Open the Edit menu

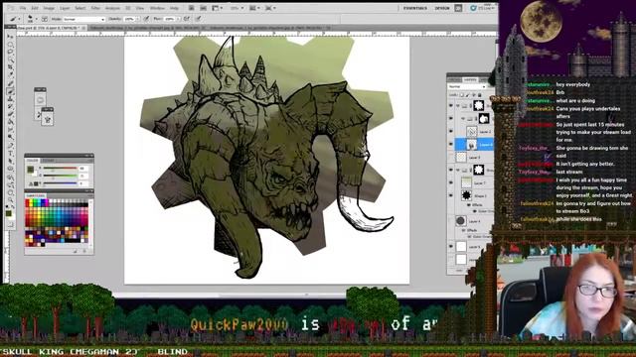35,8
